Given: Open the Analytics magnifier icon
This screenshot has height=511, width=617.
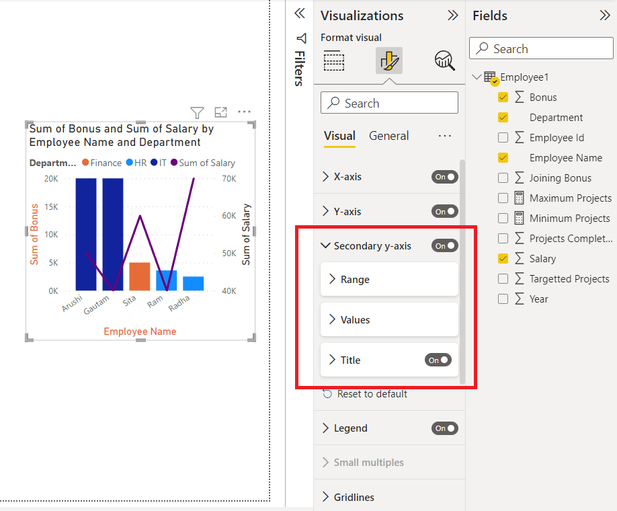Looking at the screenshot, I should tap(445, 61).
